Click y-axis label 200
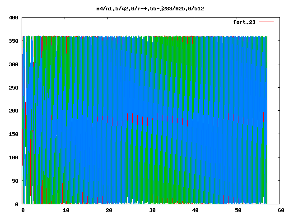The image size is (289, 216). tap(14, 111)
